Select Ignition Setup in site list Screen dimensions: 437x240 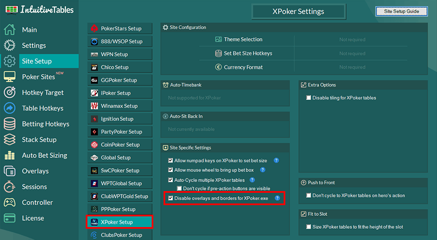pos(120,119)
